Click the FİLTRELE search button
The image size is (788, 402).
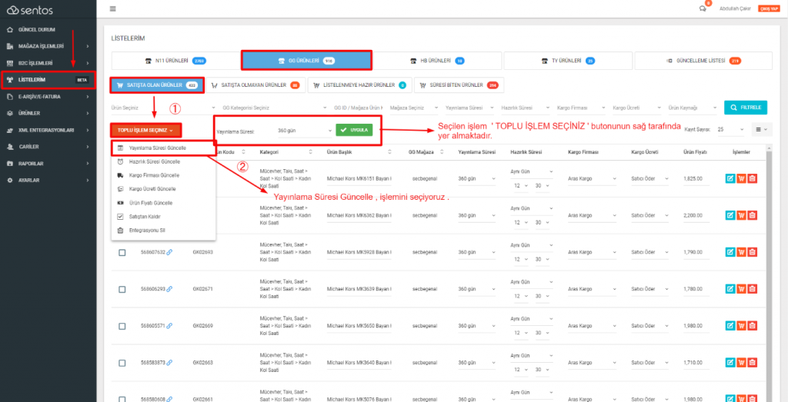(746, 108)
